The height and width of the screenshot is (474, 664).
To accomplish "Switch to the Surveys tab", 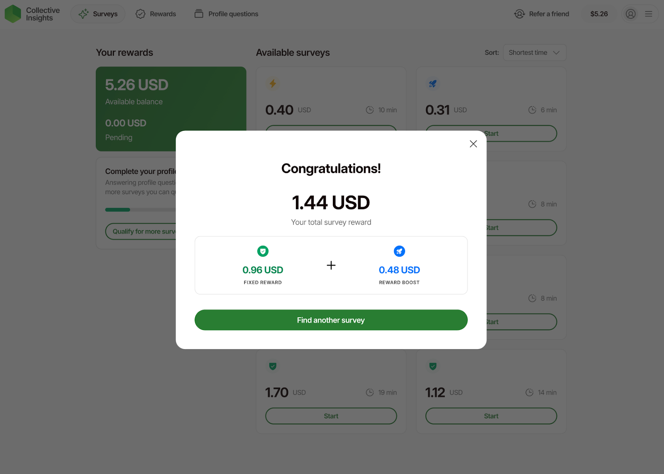I will 98,14.
